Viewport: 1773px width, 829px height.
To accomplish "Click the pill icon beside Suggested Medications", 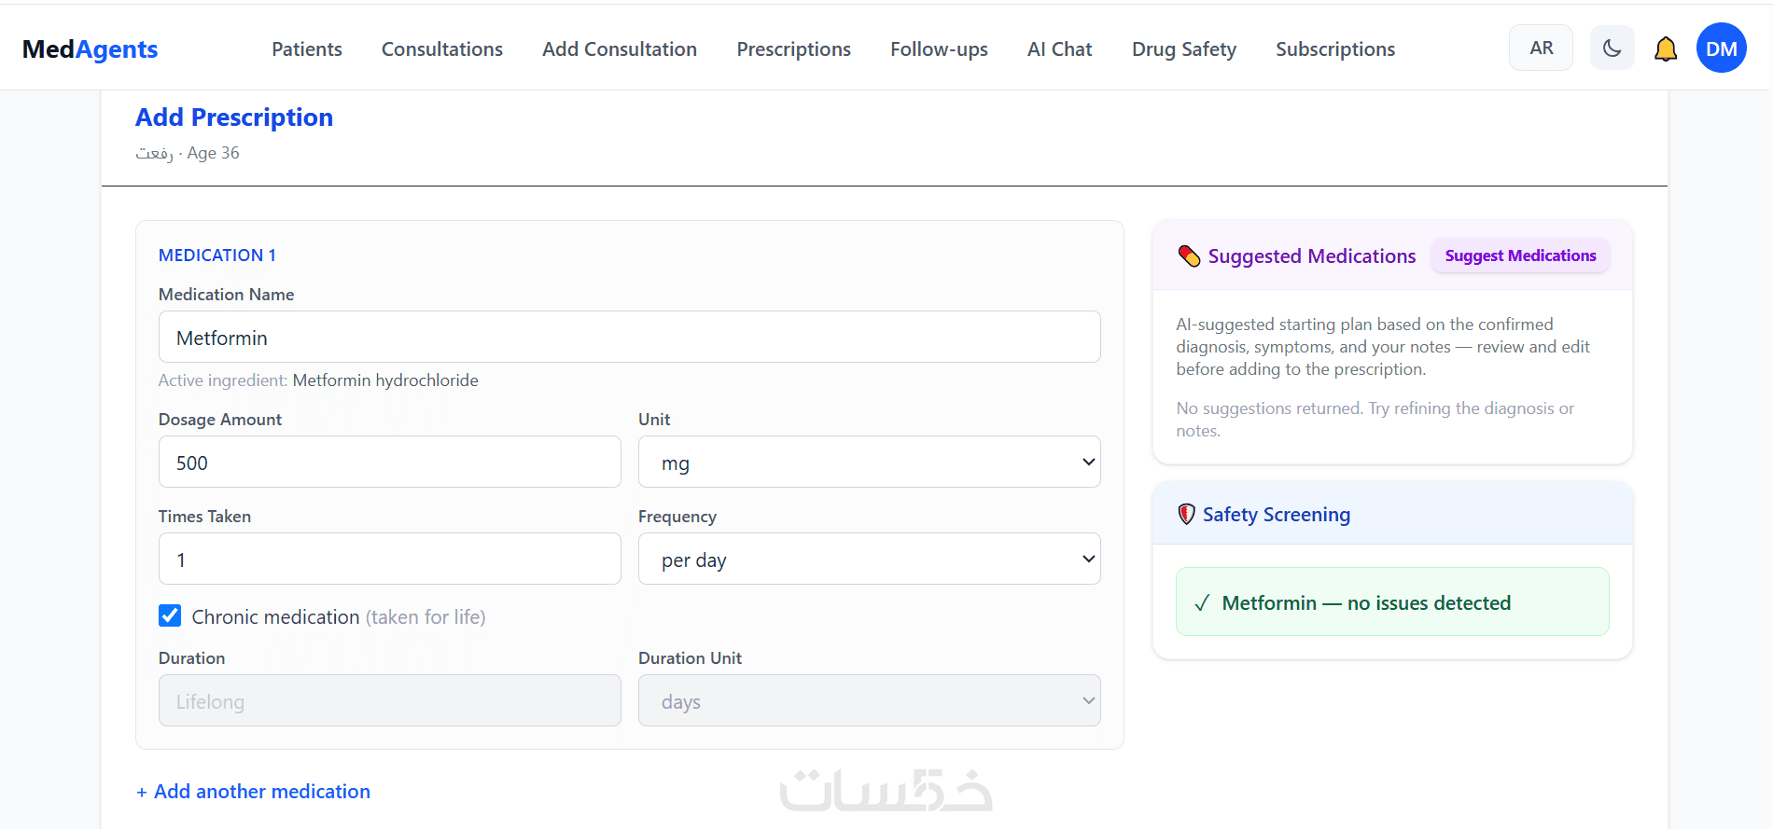I will click(1189, 256).
